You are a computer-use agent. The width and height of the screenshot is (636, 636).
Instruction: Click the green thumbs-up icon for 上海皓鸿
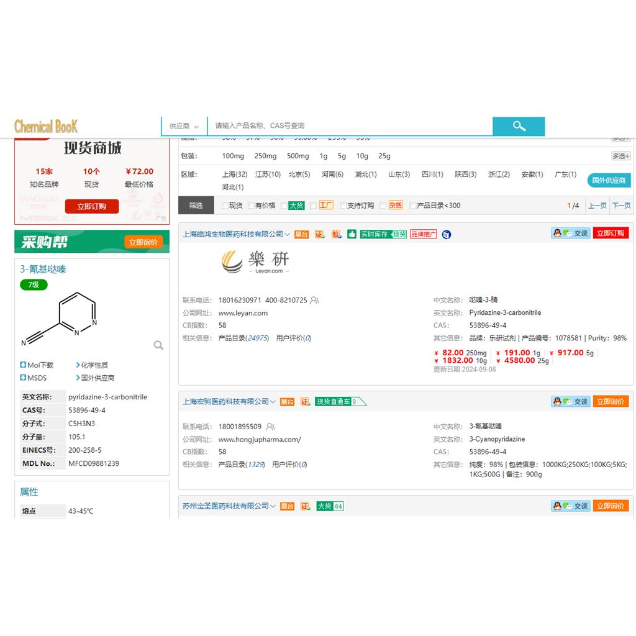[352, 234]
